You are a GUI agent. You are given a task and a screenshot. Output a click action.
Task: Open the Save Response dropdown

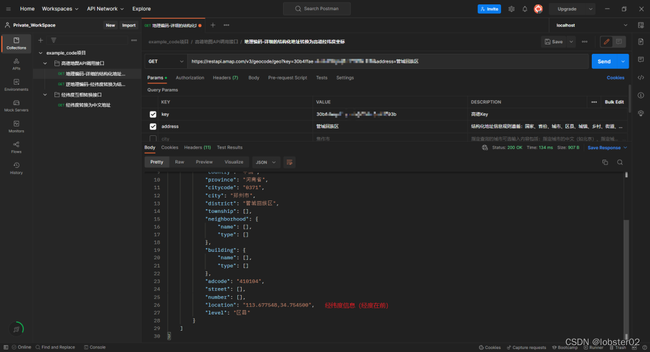coord(607,148)
